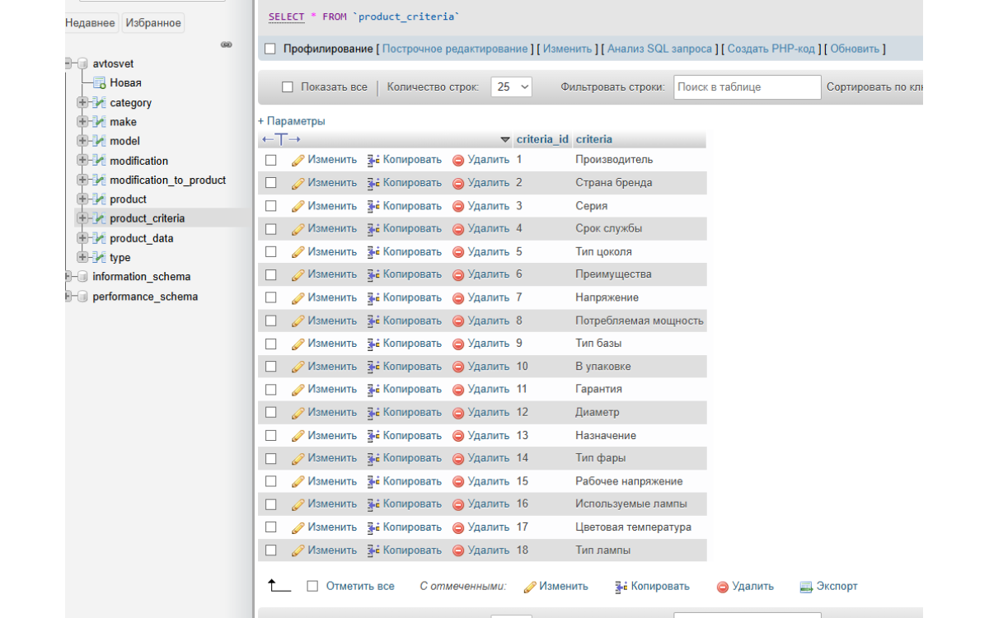Viewport: 989px width, 618px height.
Task: Sort by the criteria_id column header
Action: 542,139
